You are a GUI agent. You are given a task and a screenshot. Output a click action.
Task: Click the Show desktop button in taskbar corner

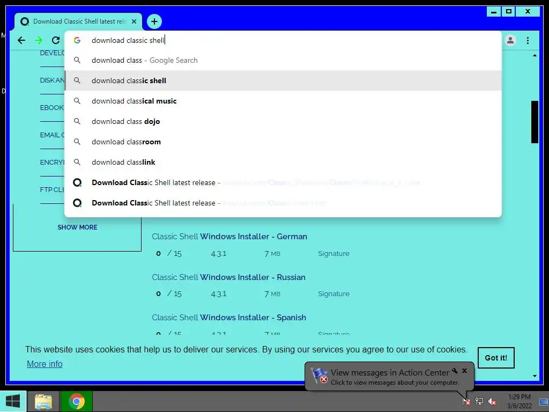[544, 401]
